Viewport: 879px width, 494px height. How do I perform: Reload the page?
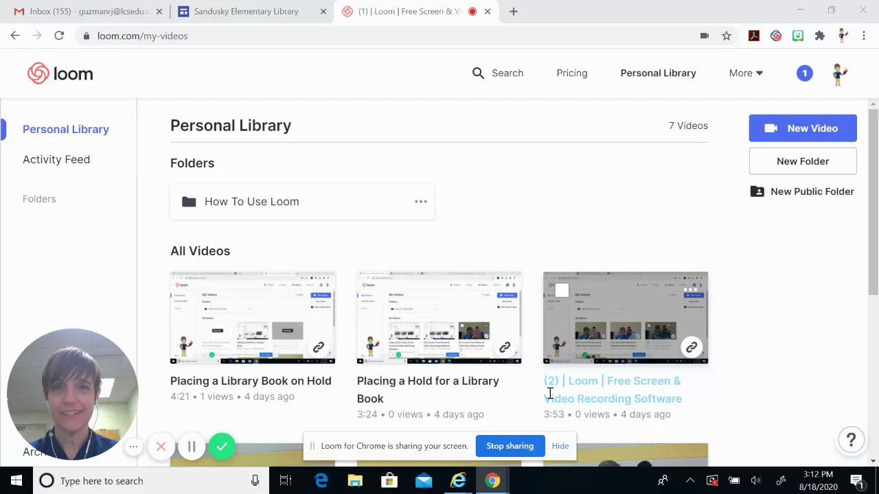59,36
